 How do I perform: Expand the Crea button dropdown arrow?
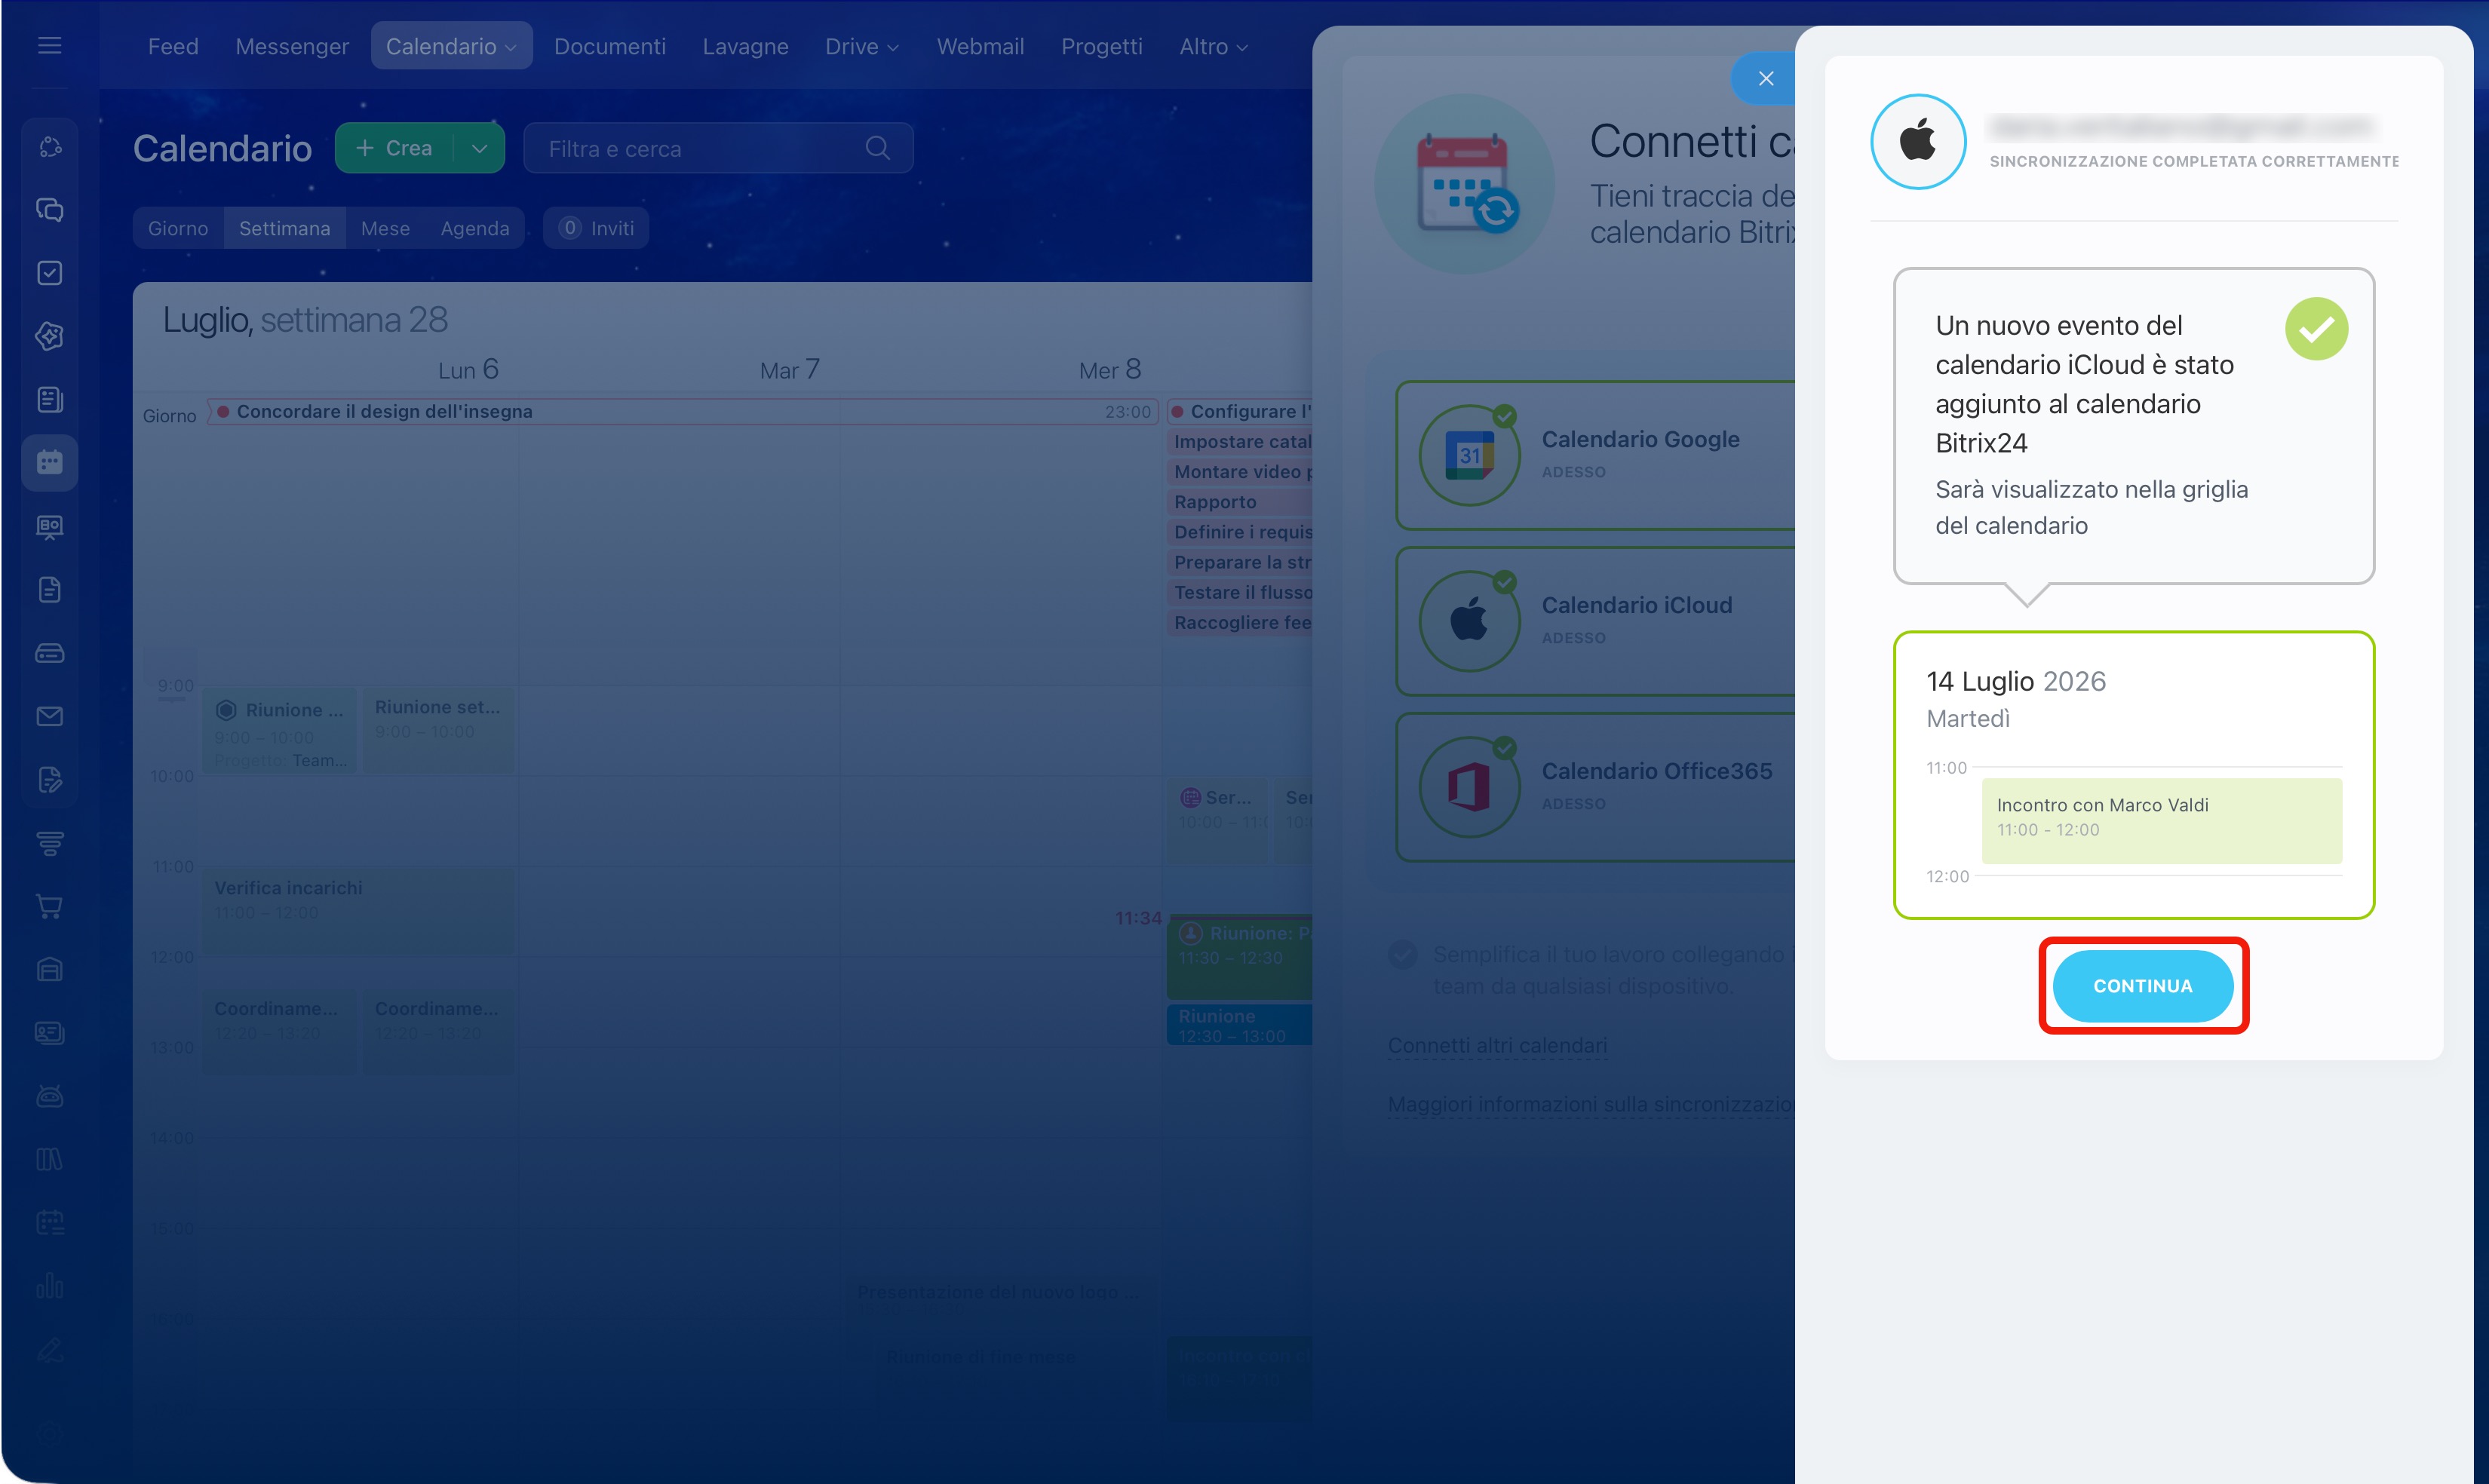(480, 148)
